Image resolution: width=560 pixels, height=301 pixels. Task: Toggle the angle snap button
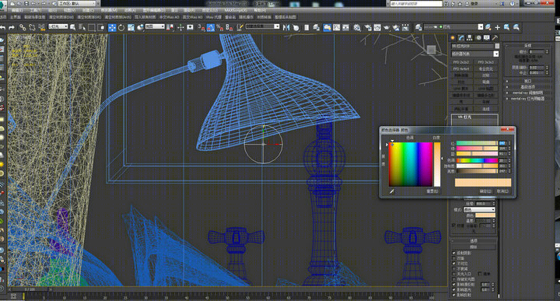[211, 27]
